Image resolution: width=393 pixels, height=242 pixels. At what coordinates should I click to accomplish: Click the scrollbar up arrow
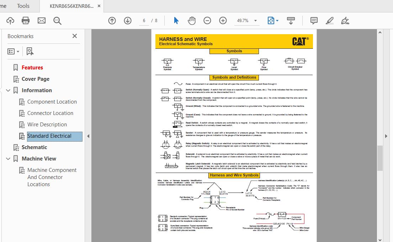380,32
